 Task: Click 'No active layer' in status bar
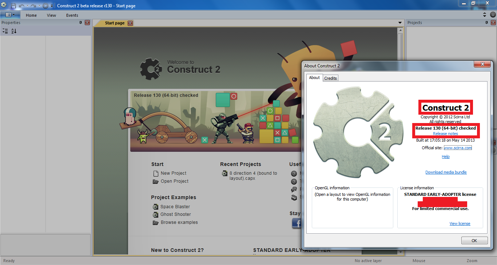coord(367,261)
